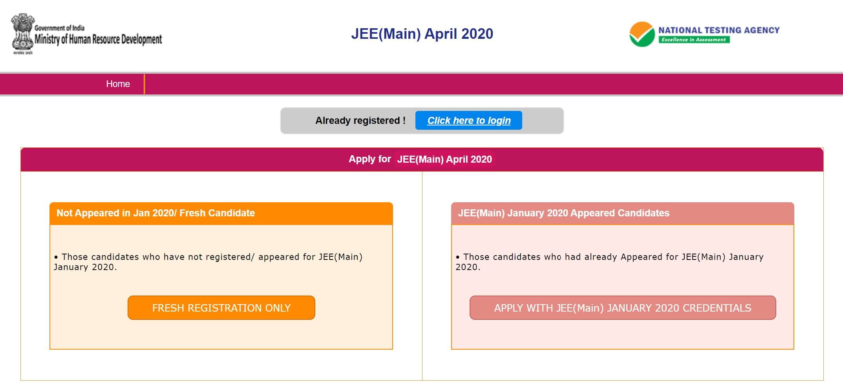Click the bullet text about not registered candidates
The height and width of the screenshot is (390, 843).
click(208, 262)
